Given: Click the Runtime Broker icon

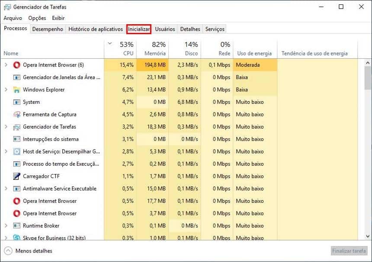Looking at the screenshot, I should pyautogui.click(x=16, y=226).
